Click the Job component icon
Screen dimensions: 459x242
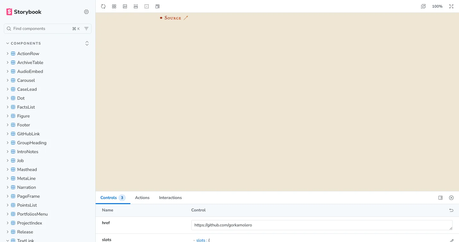point(13,160)
